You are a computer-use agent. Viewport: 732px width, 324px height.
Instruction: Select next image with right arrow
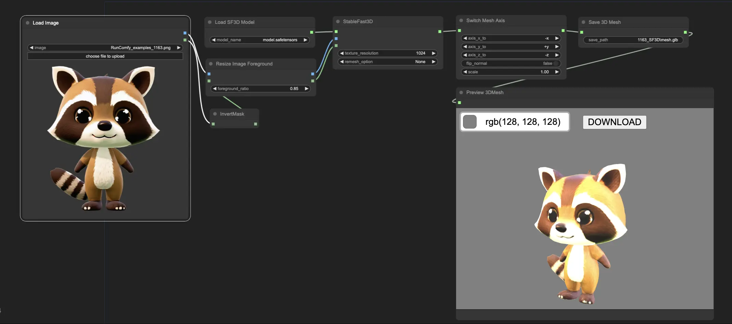[179, 48]
